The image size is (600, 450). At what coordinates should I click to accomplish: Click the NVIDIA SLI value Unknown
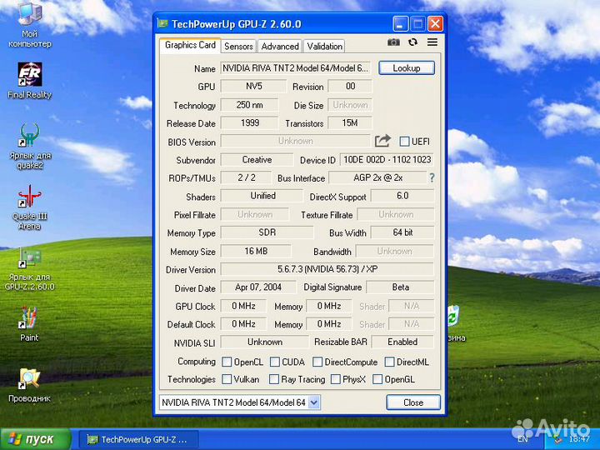click(x=264, y=342)
